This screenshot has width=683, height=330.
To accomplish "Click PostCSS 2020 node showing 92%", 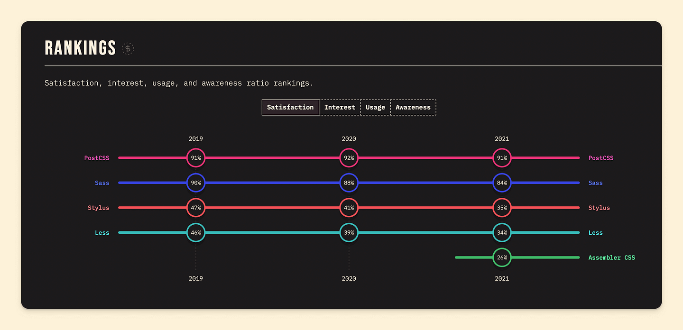I will click(x=349, y=158).
